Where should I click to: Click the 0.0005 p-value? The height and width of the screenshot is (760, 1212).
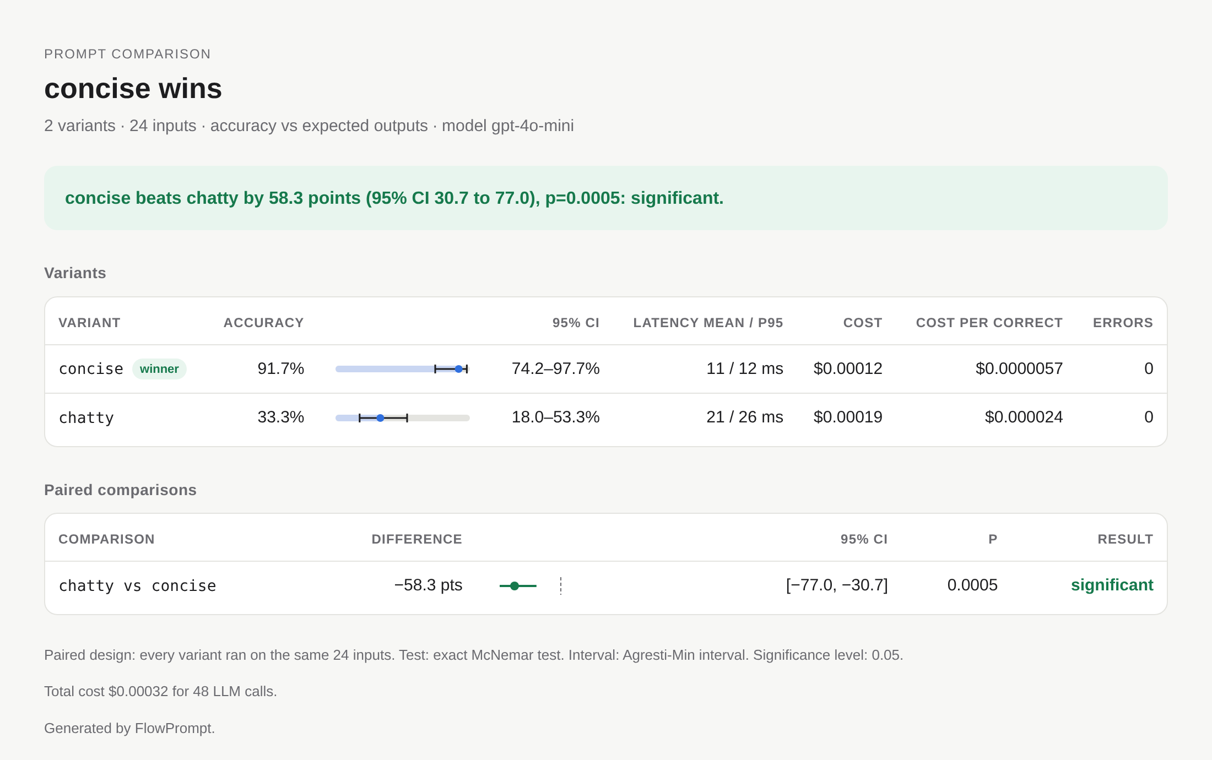pyautogui.click(x=972, y=585)
